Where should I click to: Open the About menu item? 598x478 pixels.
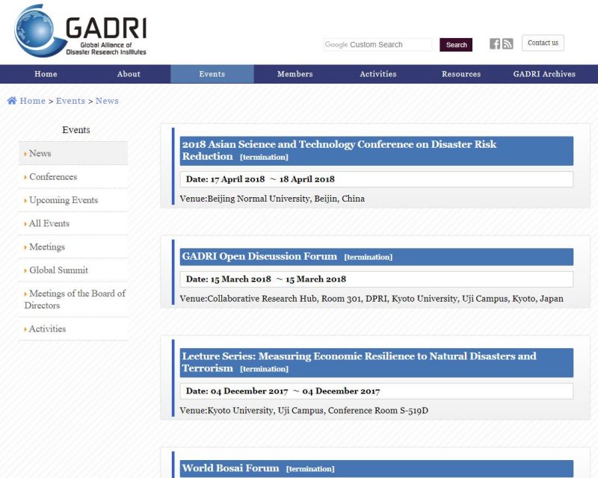(129, 74)
